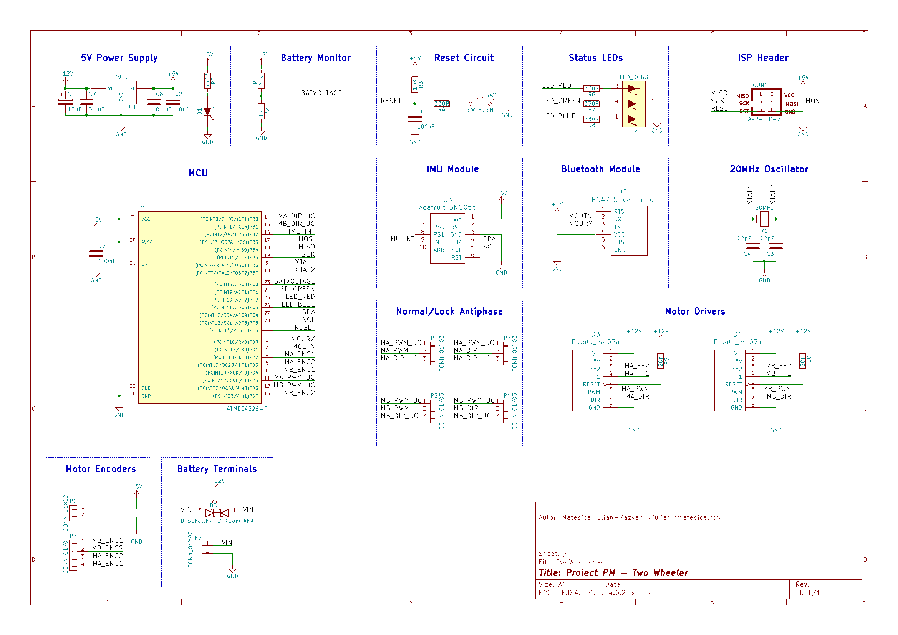898x635 pixels.
Task: Select connector P7 CONN_01X04
Action: pyautogui.click(x=73, y=555)
